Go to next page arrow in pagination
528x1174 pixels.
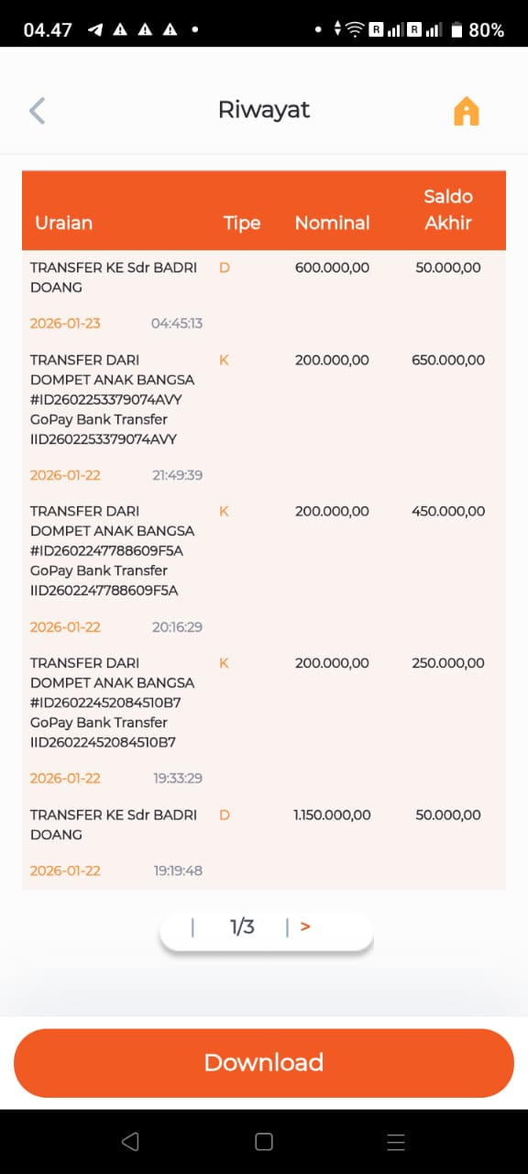[305, 926]
